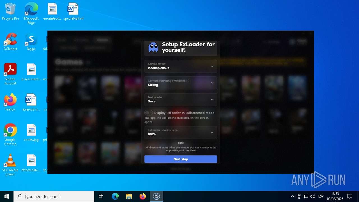Viewport: 359px width, 202px height.
Task: Select the assessment image file icon
Action: click(x=31, y=72)
